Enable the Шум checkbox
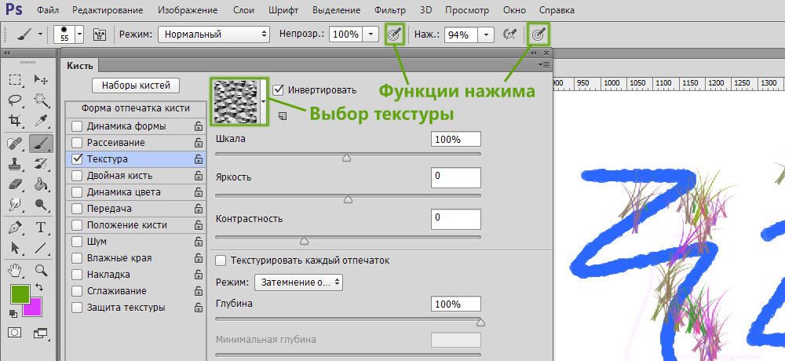 point(77,242)
